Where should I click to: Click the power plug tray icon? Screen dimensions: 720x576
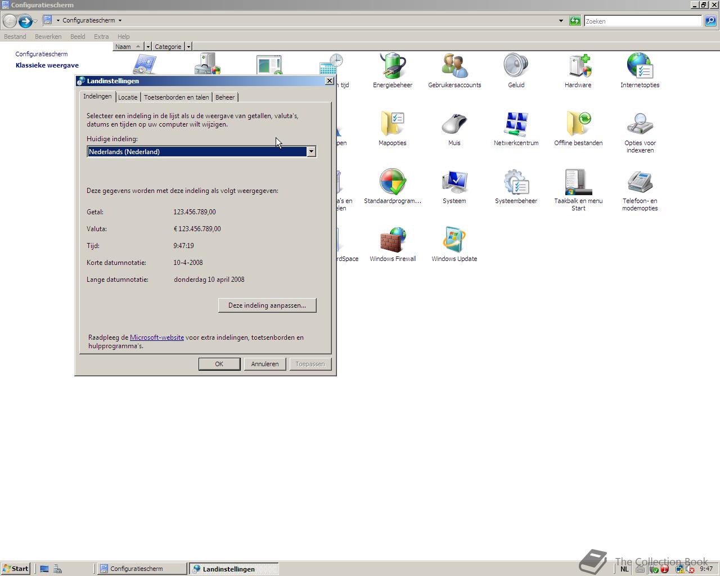653,569
